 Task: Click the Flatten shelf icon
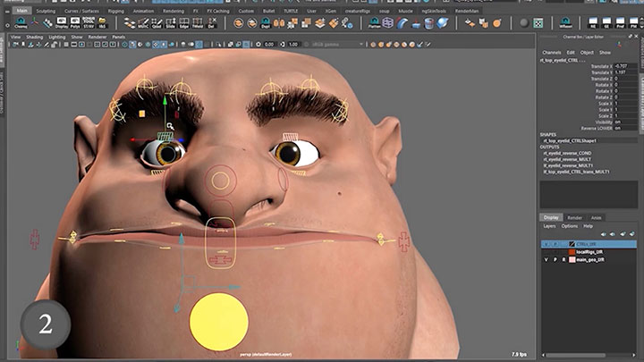[x=374, y=22]
